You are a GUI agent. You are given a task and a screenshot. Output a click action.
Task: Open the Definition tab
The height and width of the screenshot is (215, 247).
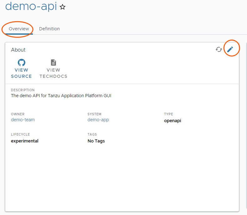point(49,29)
